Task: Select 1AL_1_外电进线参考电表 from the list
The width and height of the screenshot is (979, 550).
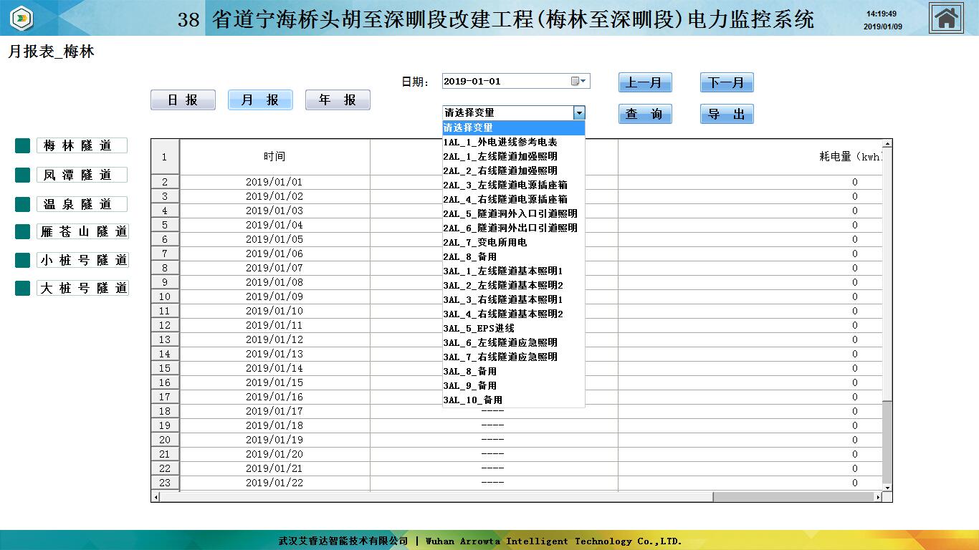Action: [500, 142]
